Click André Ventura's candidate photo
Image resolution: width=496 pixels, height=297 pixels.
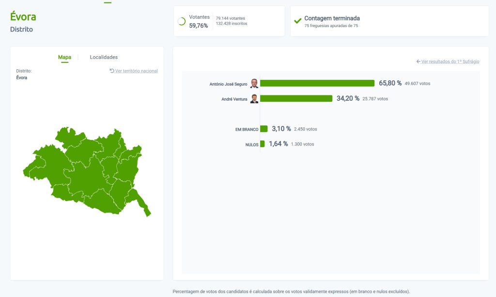(254, 99)
